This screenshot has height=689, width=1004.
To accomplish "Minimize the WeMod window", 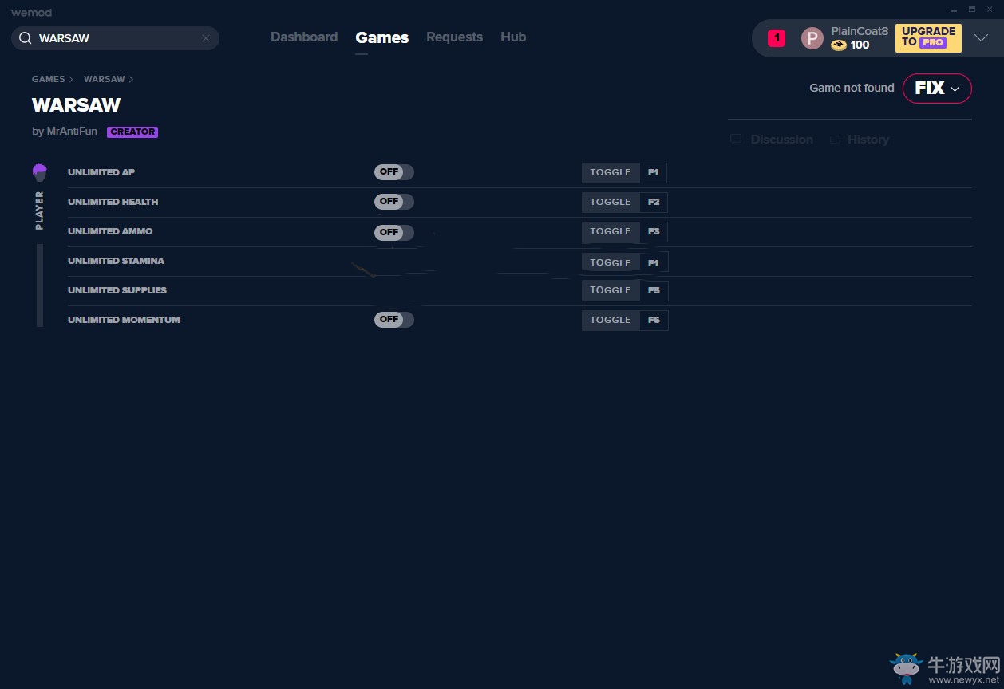I will [x=953, y=9].
